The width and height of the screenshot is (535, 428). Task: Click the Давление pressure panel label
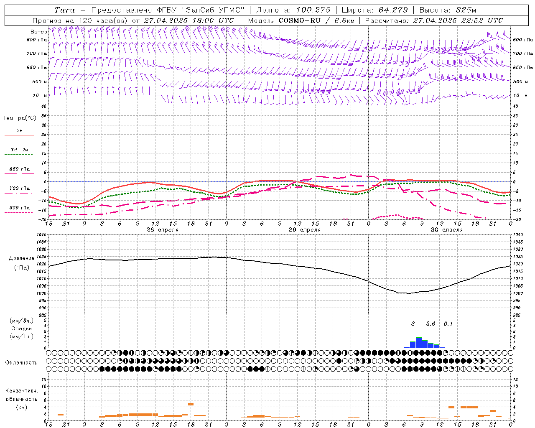tap(22, 258)
